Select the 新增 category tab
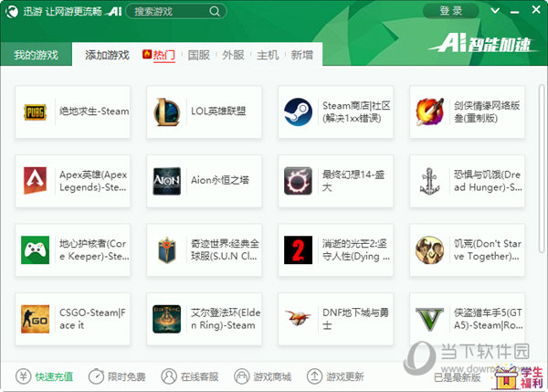 pos(302,55)
